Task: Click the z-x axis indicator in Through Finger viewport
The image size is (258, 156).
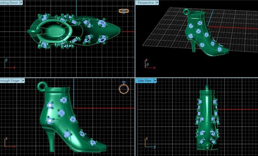Action: 10,143
